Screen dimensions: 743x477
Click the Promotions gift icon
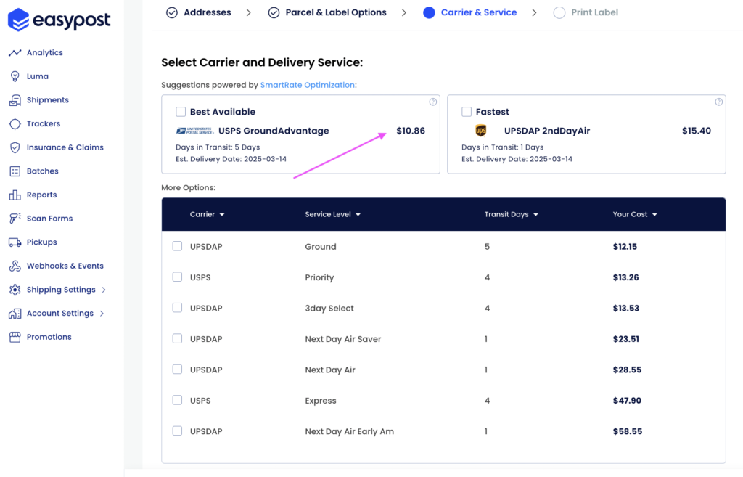(15, 337)
